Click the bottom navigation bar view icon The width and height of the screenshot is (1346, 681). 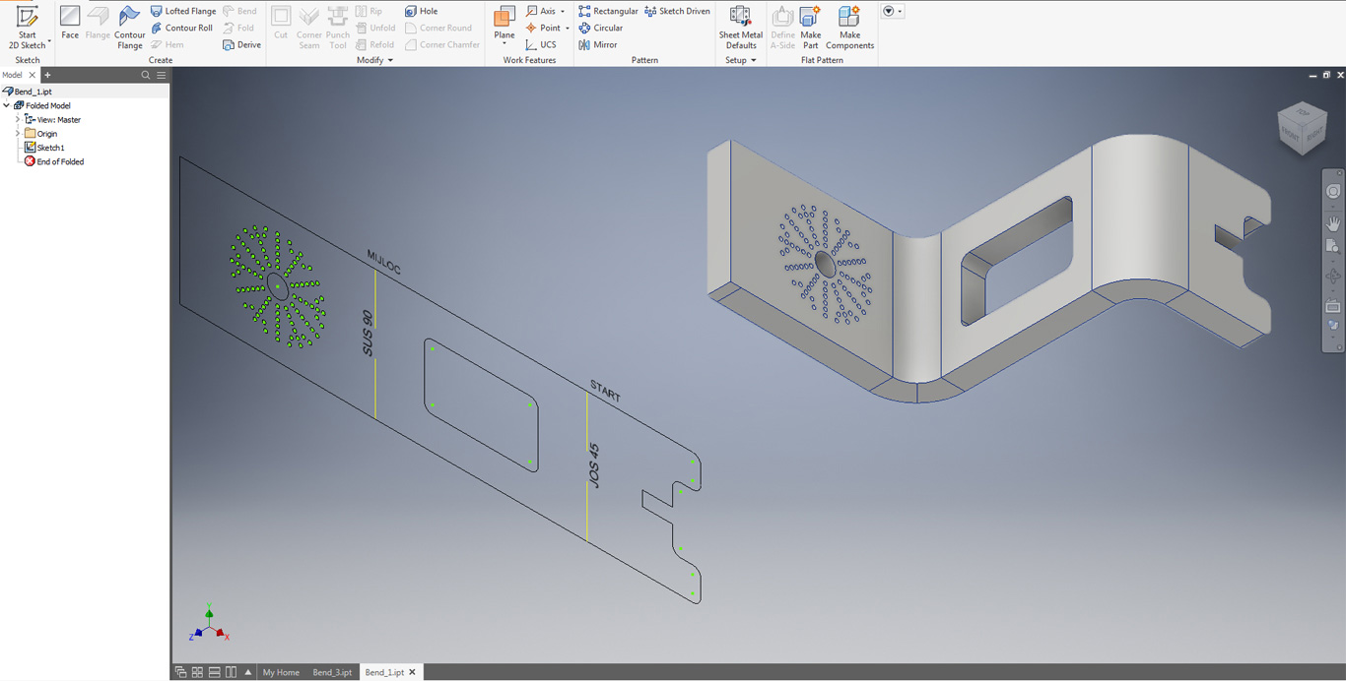1333,326
